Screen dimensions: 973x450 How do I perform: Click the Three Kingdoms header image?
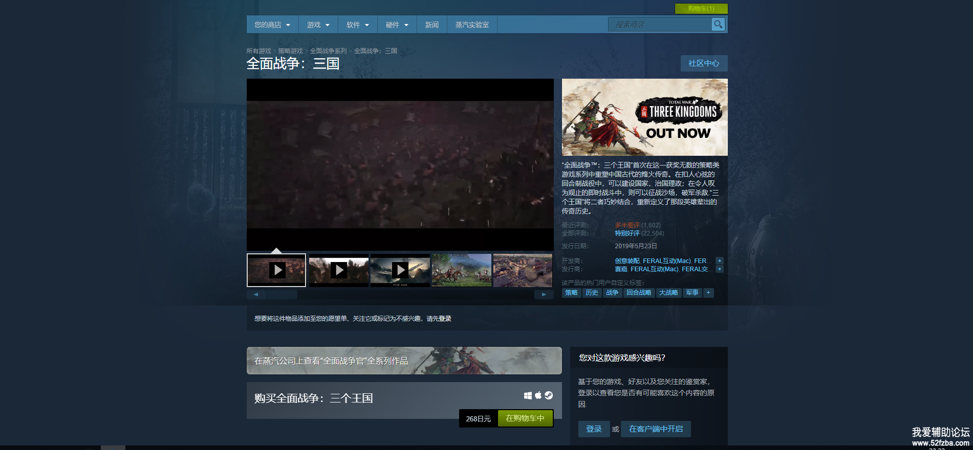645,117
